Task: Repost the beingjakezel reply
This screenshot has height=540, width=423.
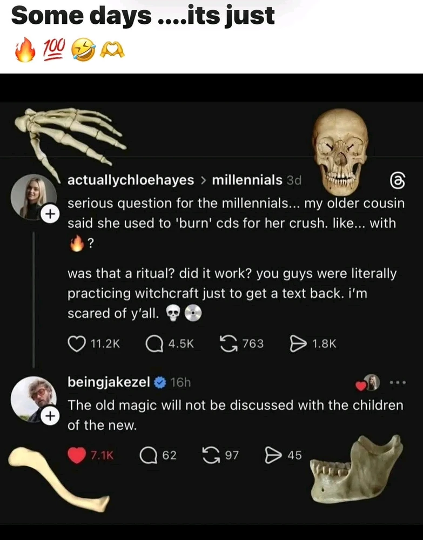Action: tap(210, 455)
